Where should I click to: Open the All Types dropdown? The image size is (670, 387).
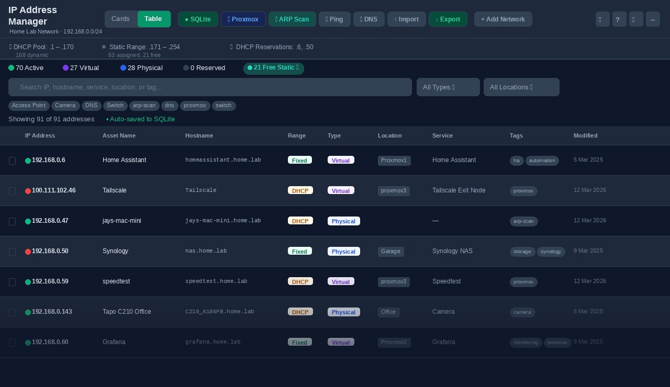[448, 87]
